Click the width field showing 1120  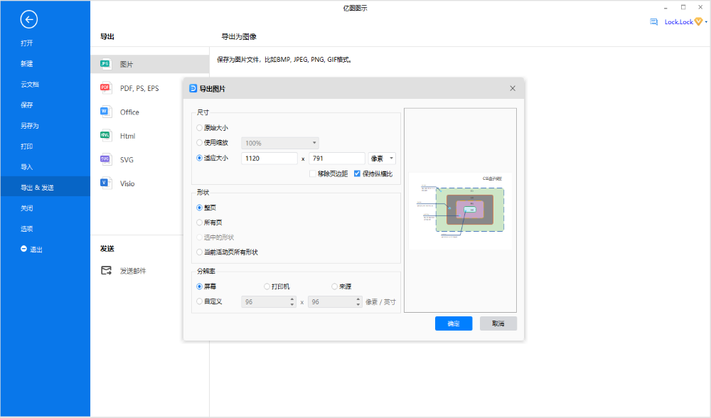269,159
